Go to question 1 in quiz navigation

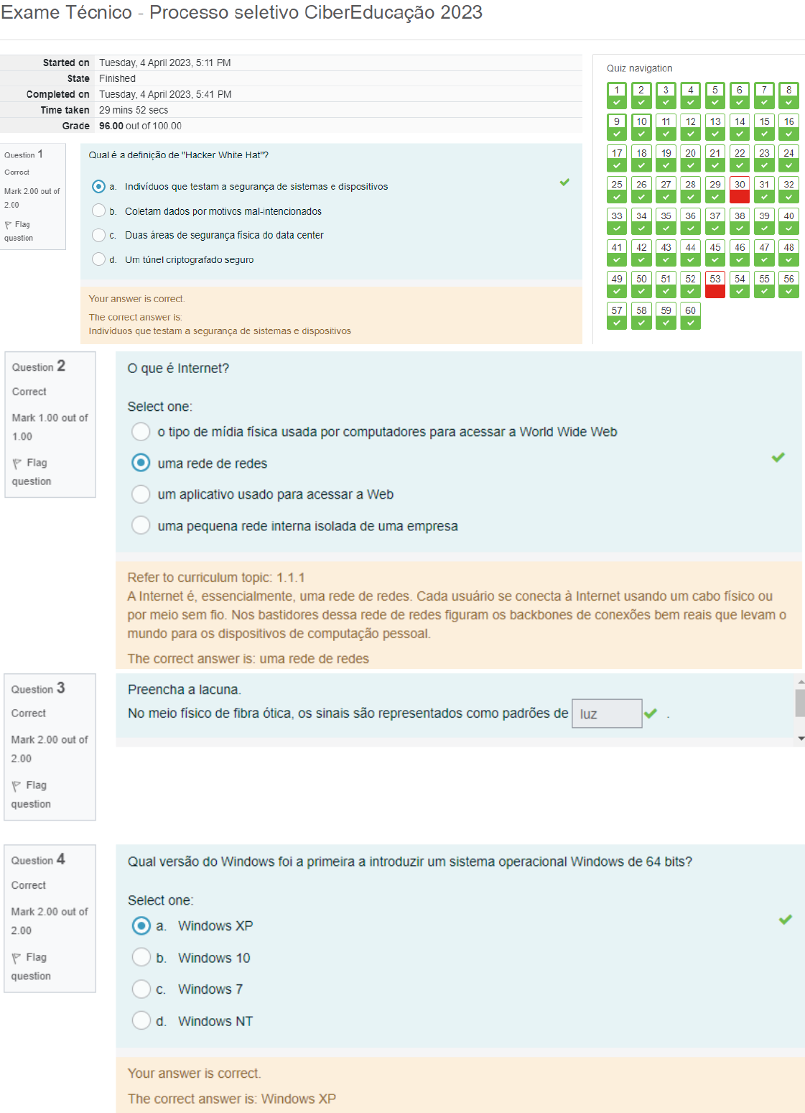coord(617,96)
